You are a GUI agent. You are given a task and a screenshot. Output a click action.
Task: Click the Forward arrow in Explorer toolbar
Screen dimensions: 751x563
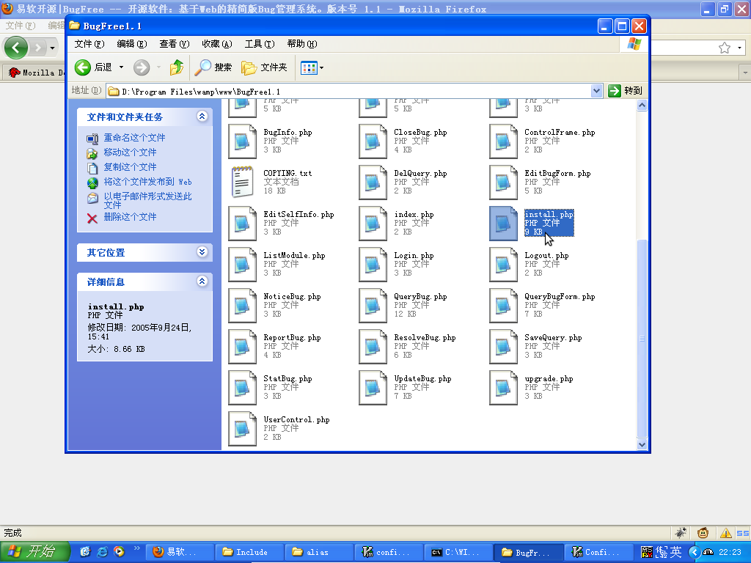pyautogui.click(x=142, y=67)
